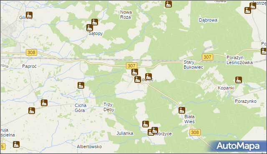Click the church icon below road 307 shield in Bukowiec

(x=134, y=72)
